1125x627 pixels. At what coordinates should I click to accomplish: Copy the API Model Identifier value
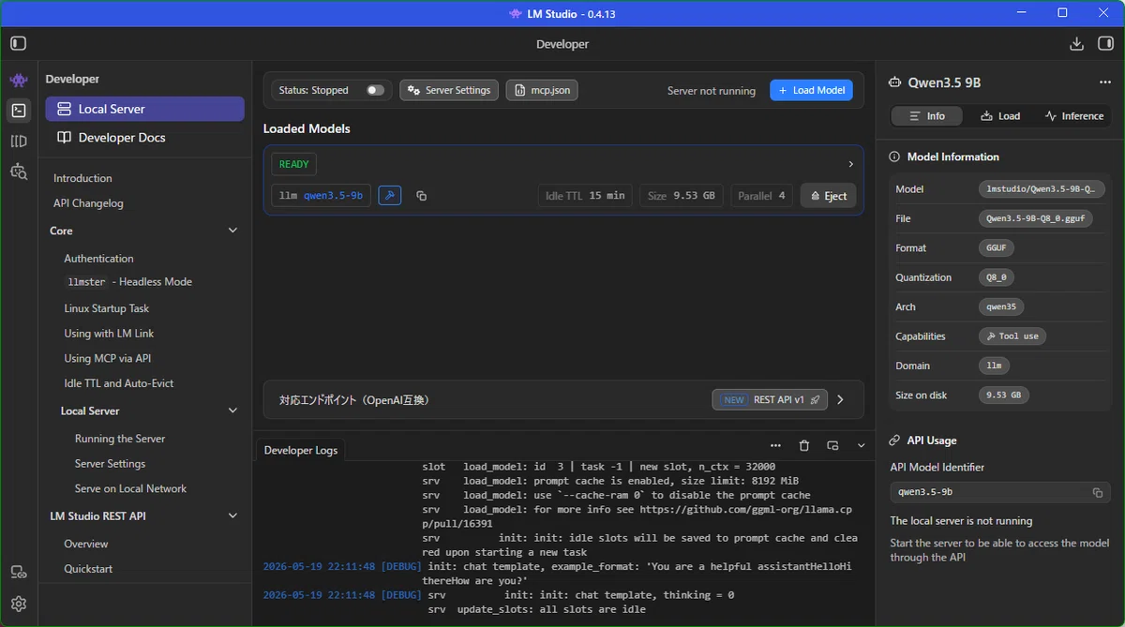(1098, 492)
